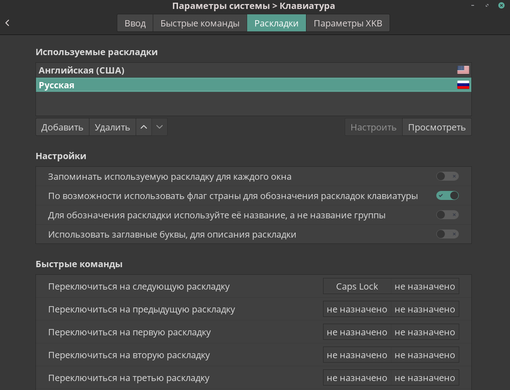Screen dimensions: 510x390
Task: Toggle remember layout for each window
Action: [x=447, y=177]
